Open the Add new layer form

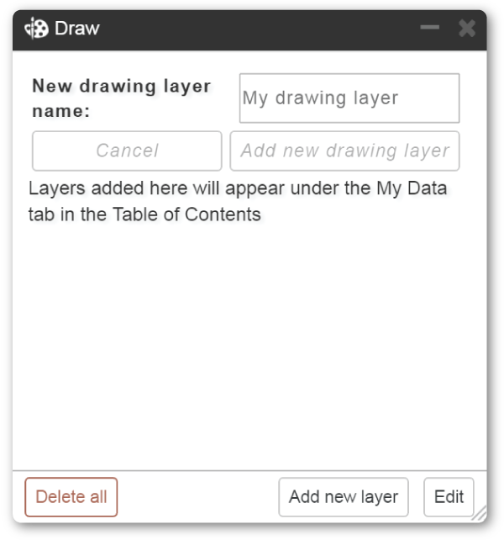click(344, 497)
